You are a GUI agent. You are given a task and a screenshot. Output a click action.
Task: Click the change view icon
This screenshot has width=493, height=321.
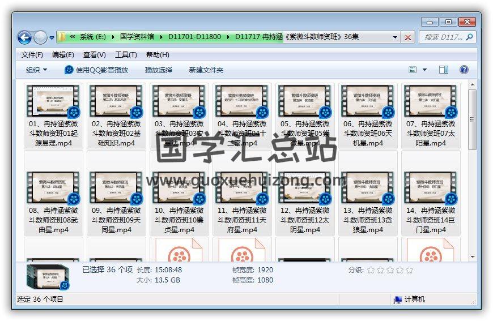(x=413, y=70)
